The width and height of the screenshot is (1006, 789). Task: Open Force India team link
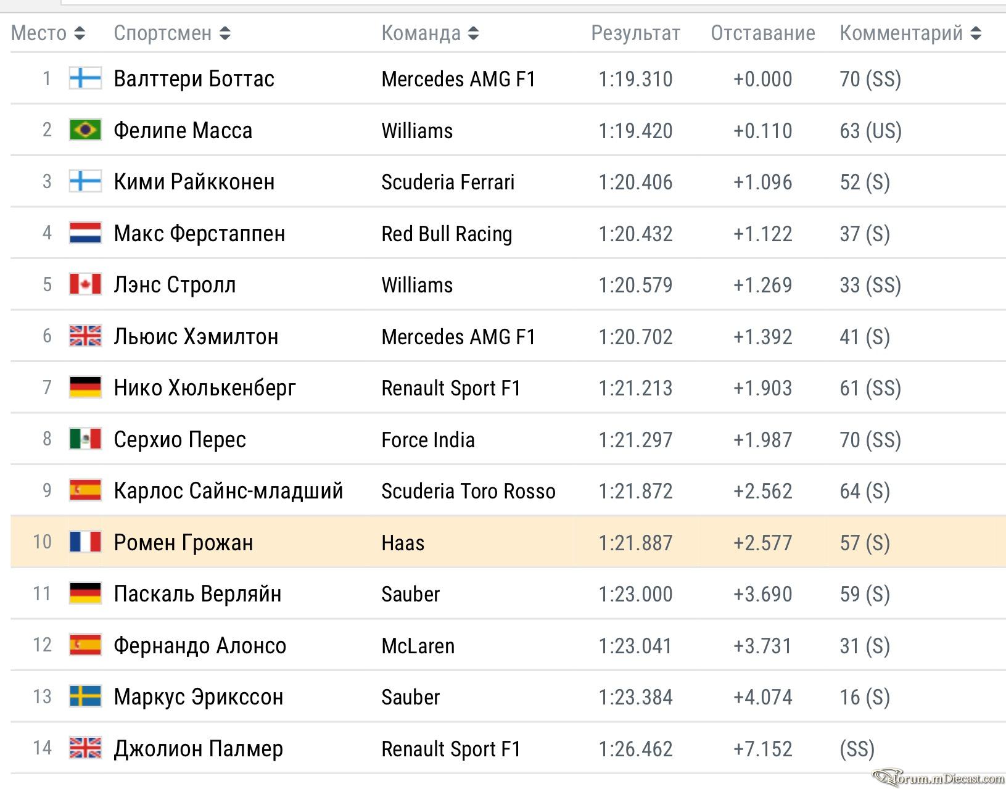click(428, 440)
